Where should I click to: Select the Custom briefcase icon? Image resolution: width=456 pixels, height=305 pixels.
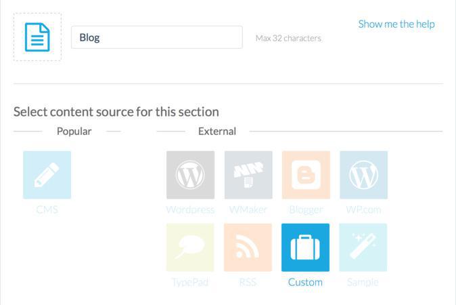pyautogui.click(x=306, y=247)
